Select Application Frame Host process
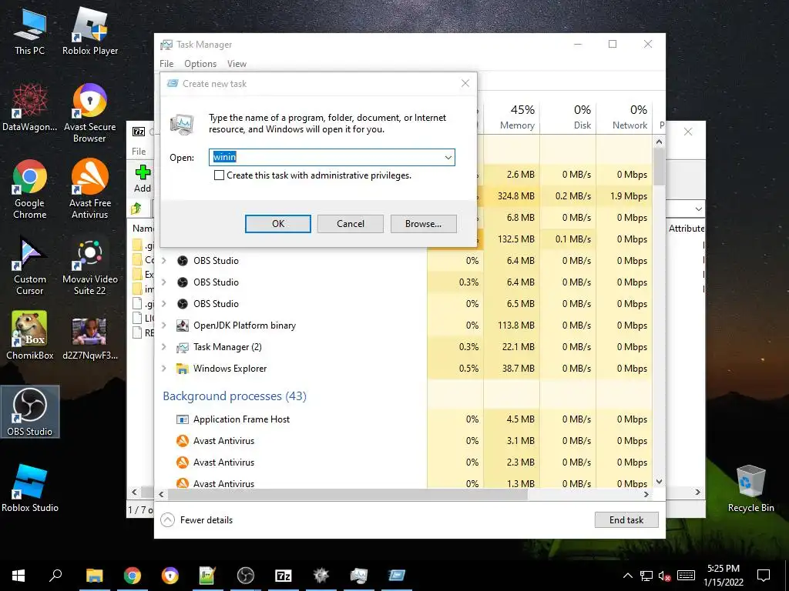Viewport: 789px width, 591px height. 403,419
